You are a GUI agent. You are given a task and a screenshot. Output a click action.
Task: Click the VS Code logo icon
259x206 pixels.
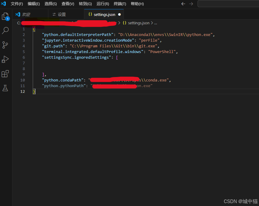click(3, 4)
